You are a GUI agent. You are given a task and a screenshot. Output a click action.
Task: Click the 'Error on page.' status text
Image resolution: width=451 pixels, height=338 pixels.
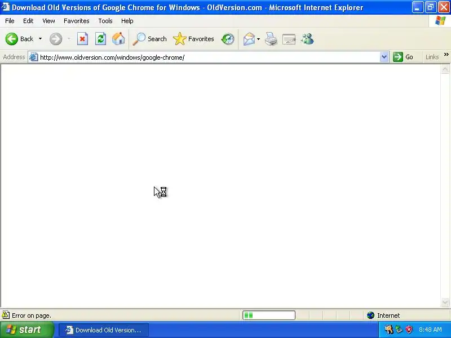[x=32, y=315]
